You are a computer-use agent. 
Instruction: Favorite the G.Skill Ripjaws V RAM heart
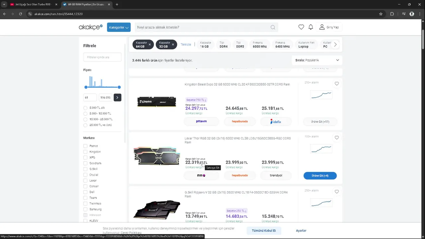(337, 192)
